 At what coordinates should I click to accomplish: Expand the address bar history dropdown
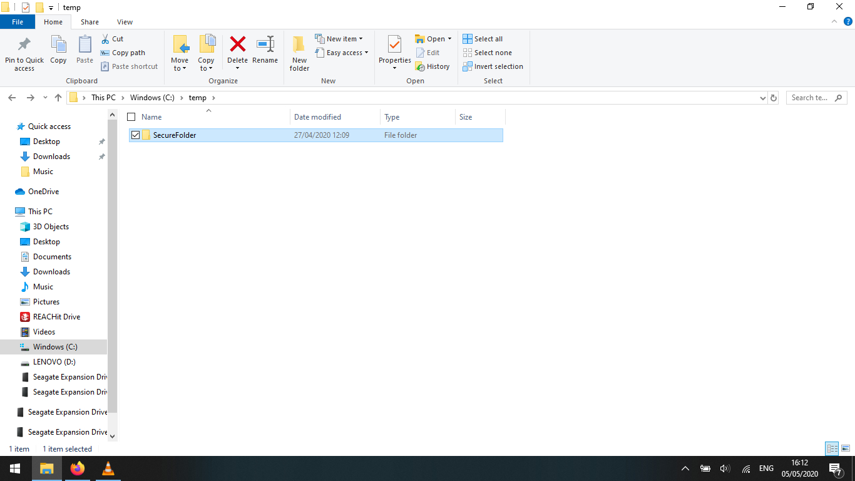762,98
